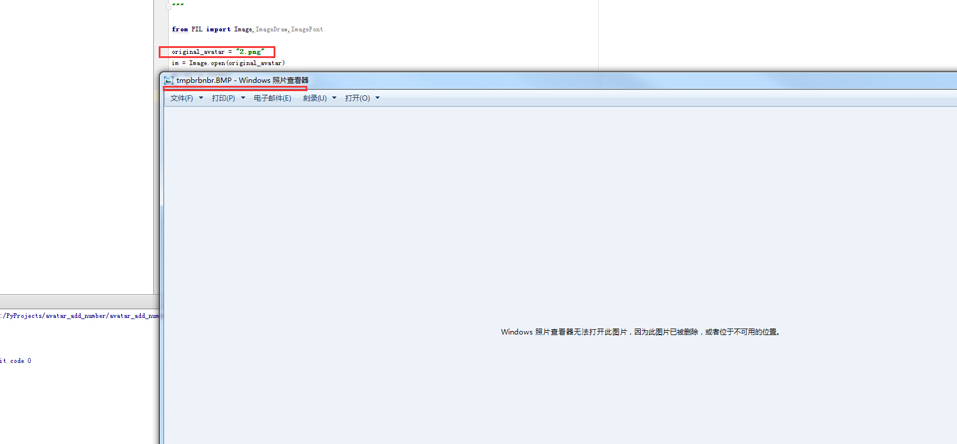Viewport: 957px width, 444px height.
Task: Expand the dropdown arrow beside 文件(F)
Action: [201, 98]
